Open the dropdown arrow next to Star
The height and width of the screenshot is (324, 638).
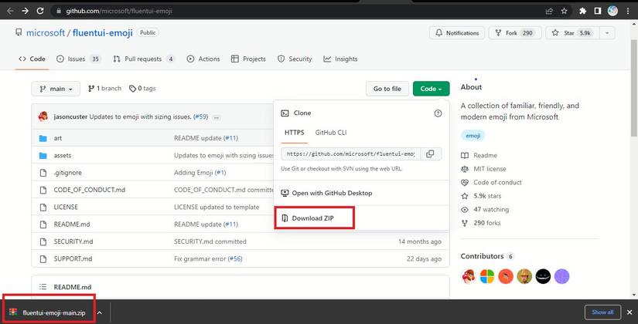click(607, 33)
